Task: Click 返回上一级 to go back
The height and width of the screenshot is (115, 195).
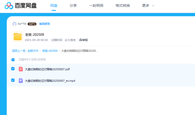Action: tap(19, 51)
